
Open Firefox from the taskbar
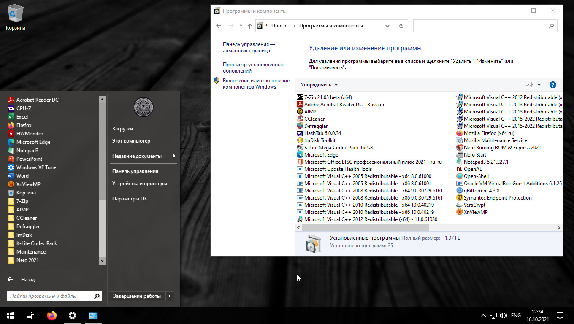pyautogui.click(x=51, y=316)
